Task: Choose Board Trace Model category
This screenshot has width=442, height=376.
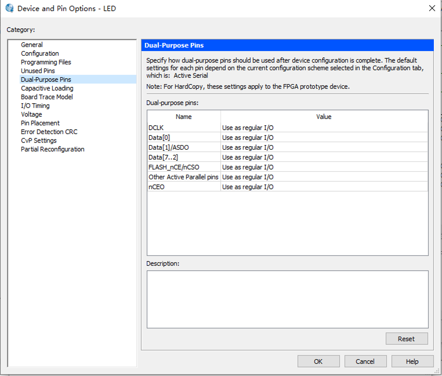Action: pos(47,97)
